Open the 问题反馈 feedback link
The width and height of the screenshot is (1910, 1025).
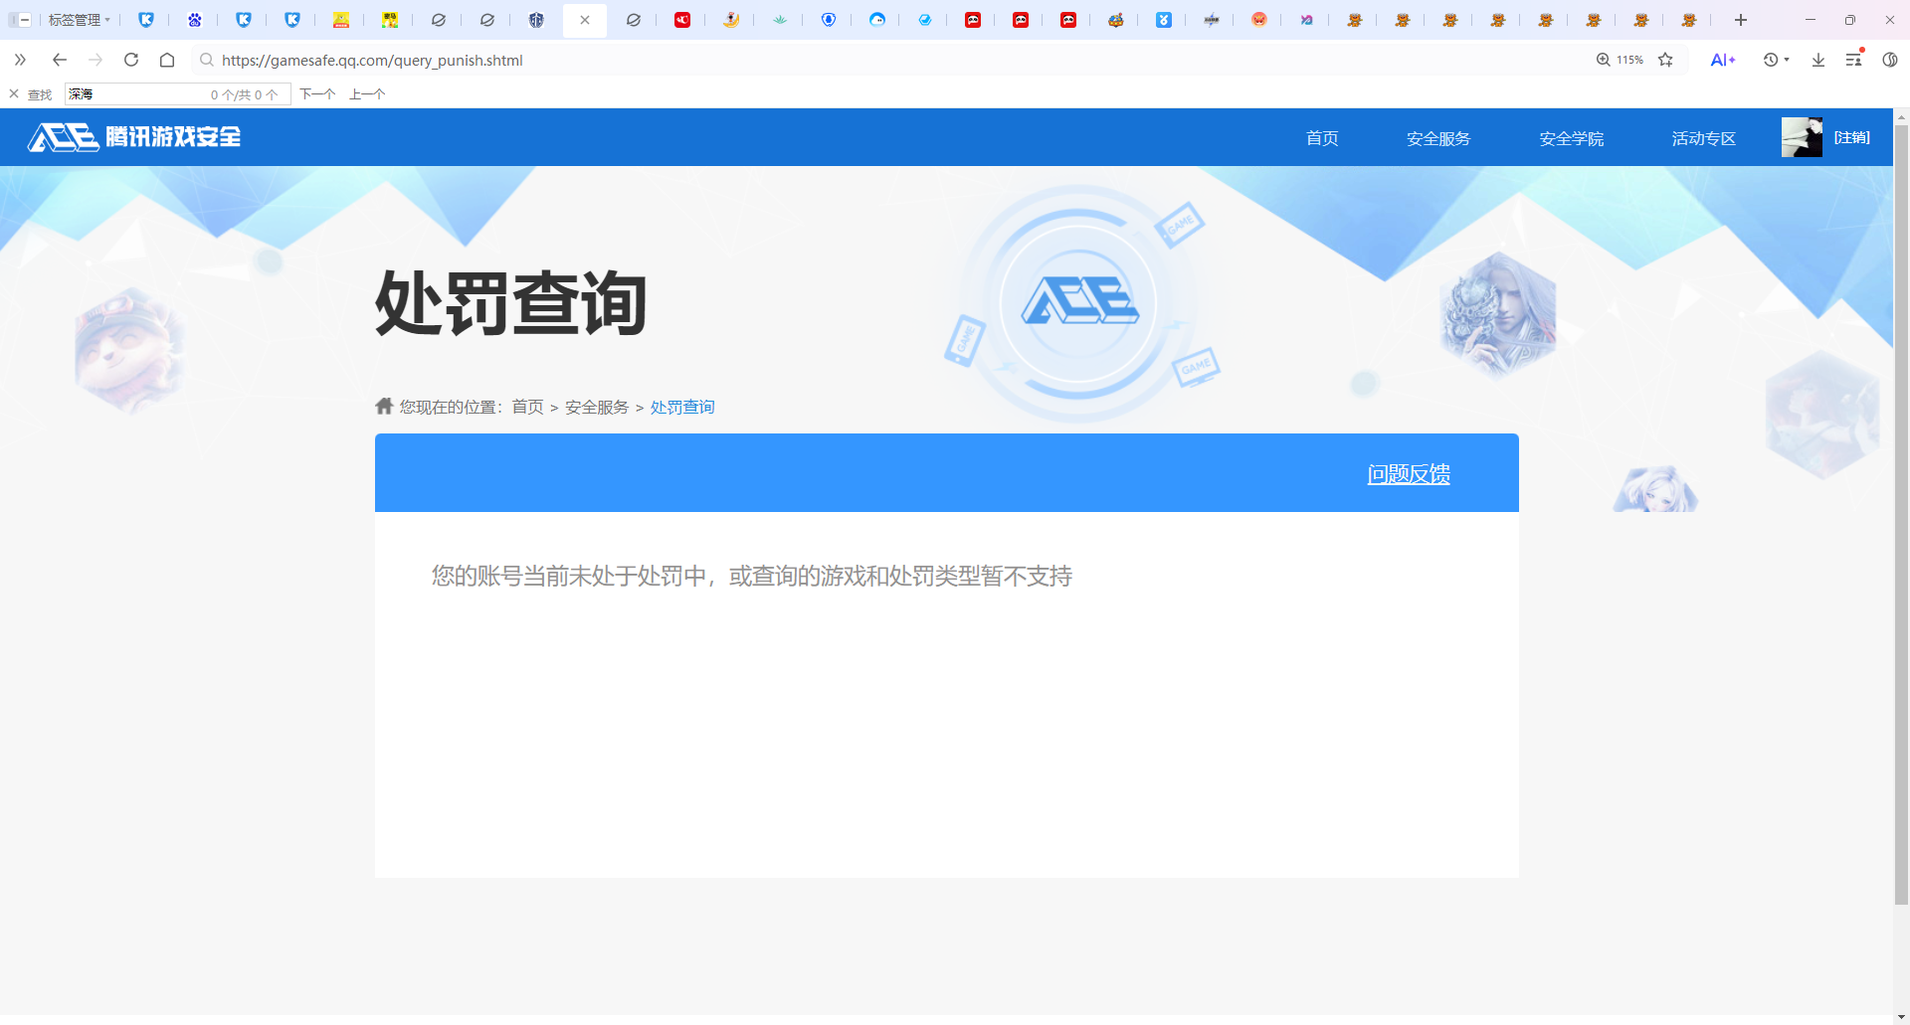coord(1409,474)
